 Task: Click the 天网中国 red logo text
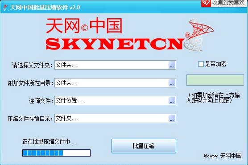point(84,26)
